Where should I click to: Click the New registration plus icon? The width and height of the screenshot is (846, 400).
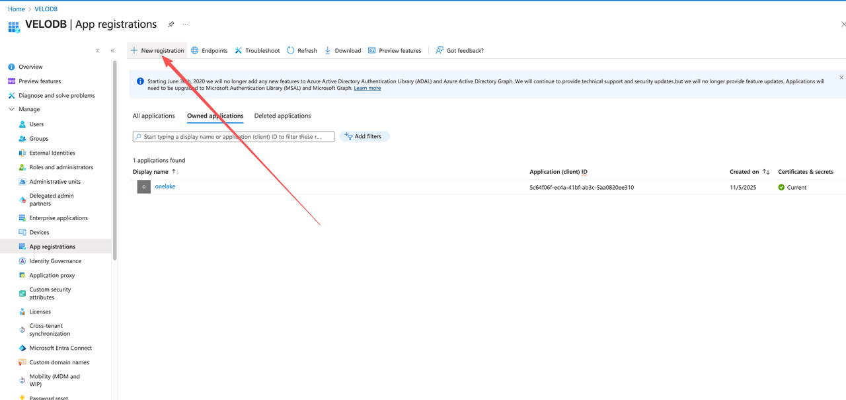[134, 50]
